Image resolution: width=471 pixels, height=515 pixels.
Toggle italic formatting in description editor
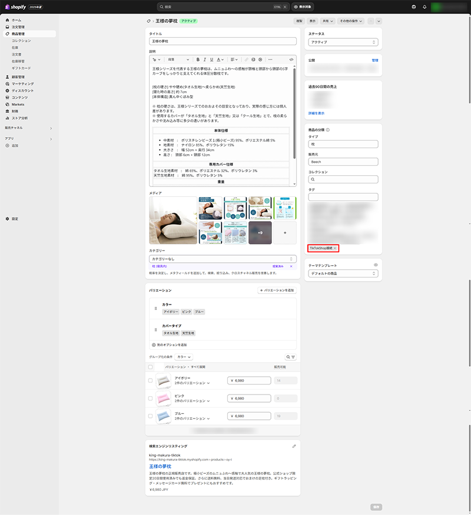tap(204, 59)
